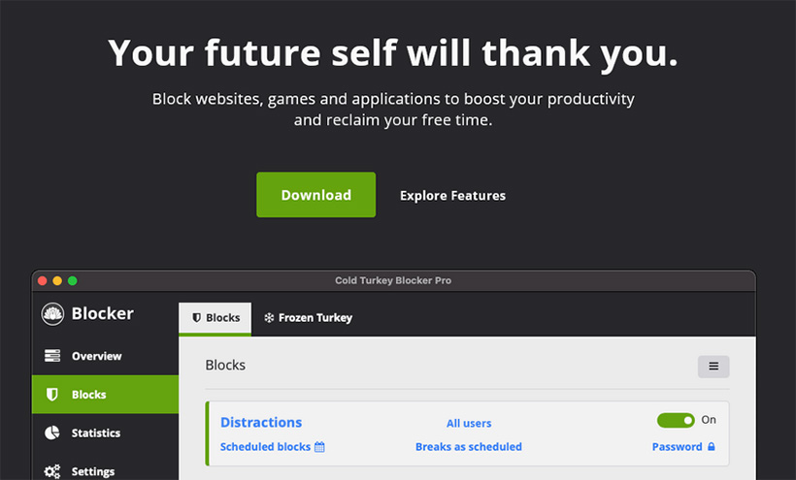Screen dimensions: 796x480
Task: Switch to the Frozen Turkey tab
Action: click(x=308, y=318)
